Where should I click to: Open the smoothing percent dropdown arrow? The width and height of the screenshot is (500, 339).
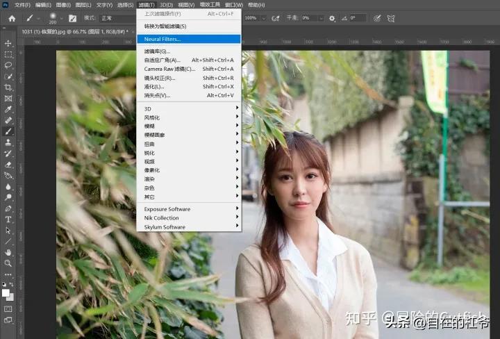pos(321,18)
